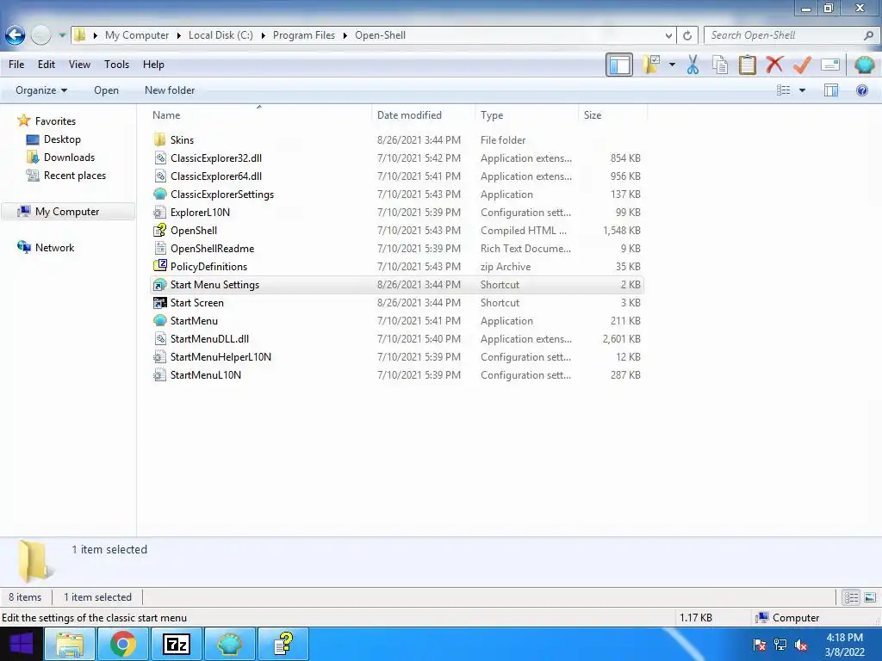Select the Start Screen shortcut
This screenshot has height=661, width=882.
tap(396, 303)
